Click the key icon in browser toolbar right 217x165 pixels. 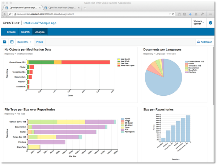point(202,14)
